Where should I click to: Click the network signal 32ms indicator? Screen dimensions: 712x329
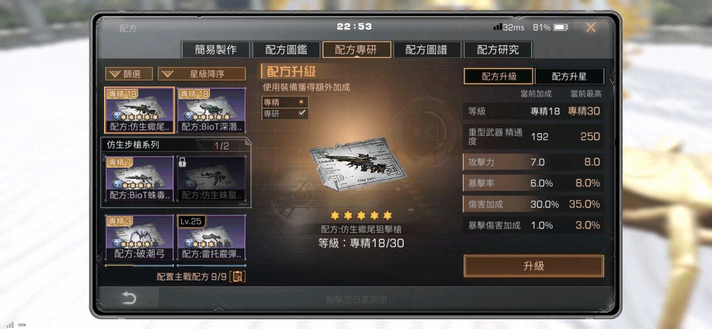[508, 27]
